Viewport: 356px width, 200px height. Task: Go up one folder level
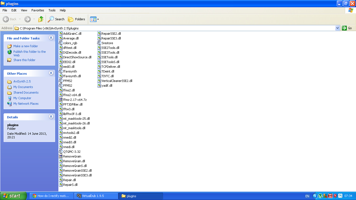point(41,19)
